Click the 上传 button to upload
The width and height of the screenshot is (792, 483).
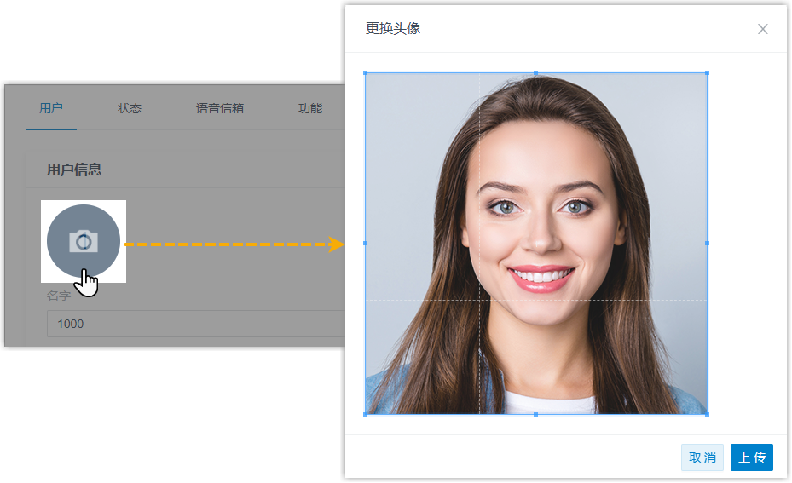[751, 457]
